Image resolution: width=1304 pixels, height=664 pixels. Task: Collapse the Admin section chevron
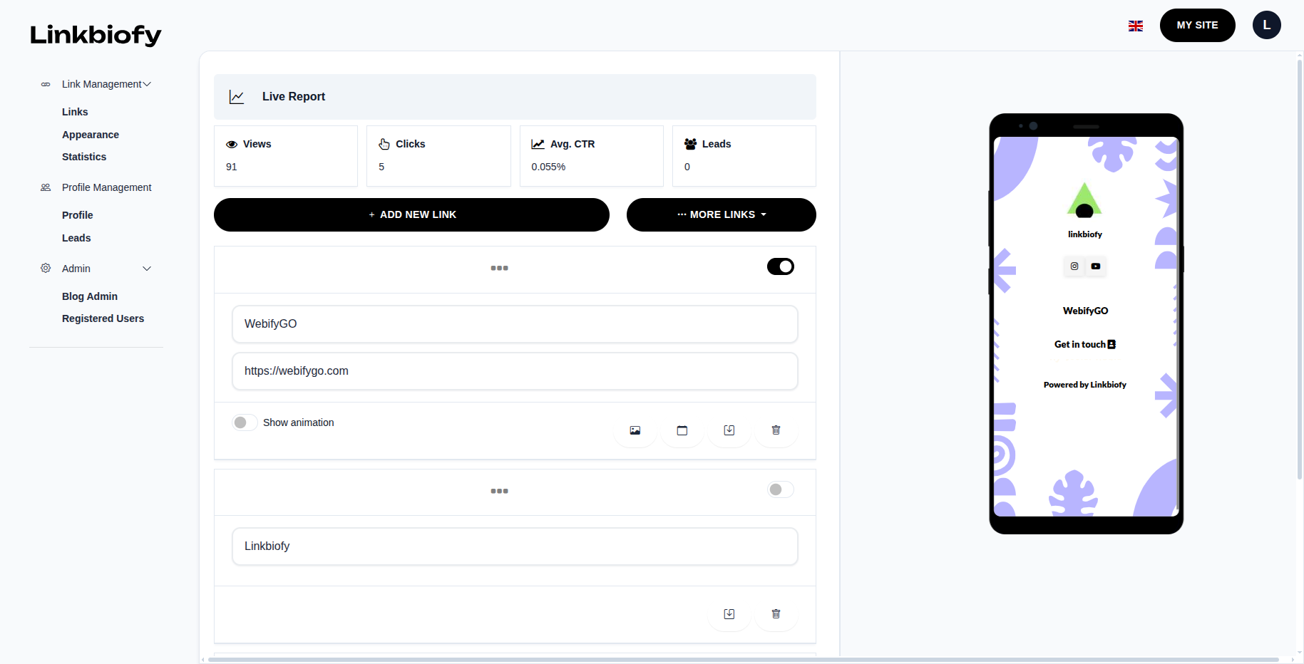tap(147, 269)
